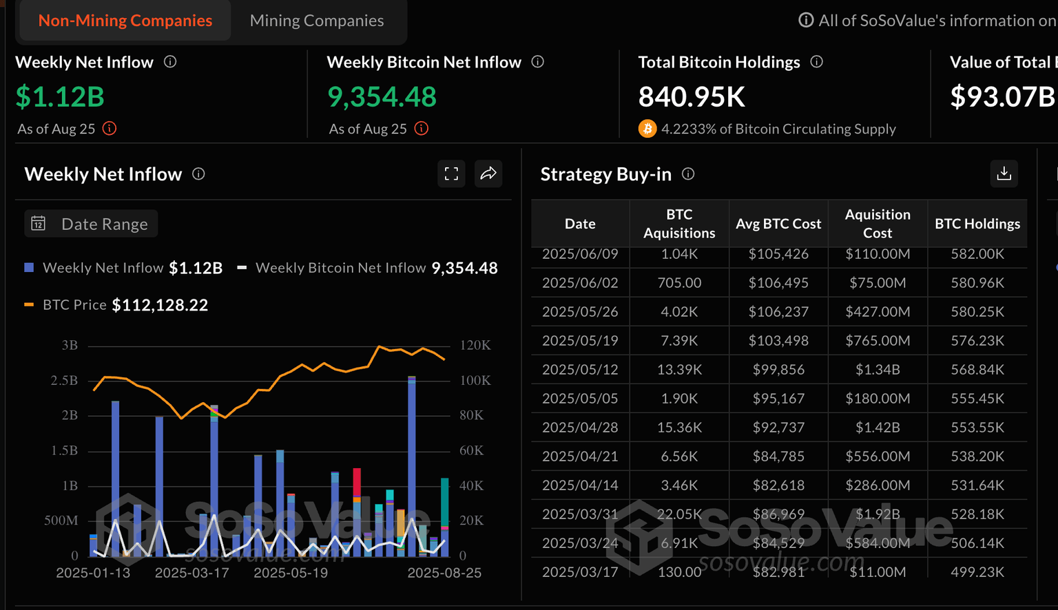Share the Weekly Net Inflow chart

(488, 174)
